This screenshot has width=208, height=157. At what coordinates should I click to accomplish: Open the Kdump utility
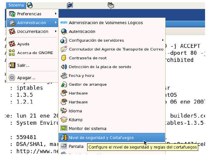coord(75,120)
